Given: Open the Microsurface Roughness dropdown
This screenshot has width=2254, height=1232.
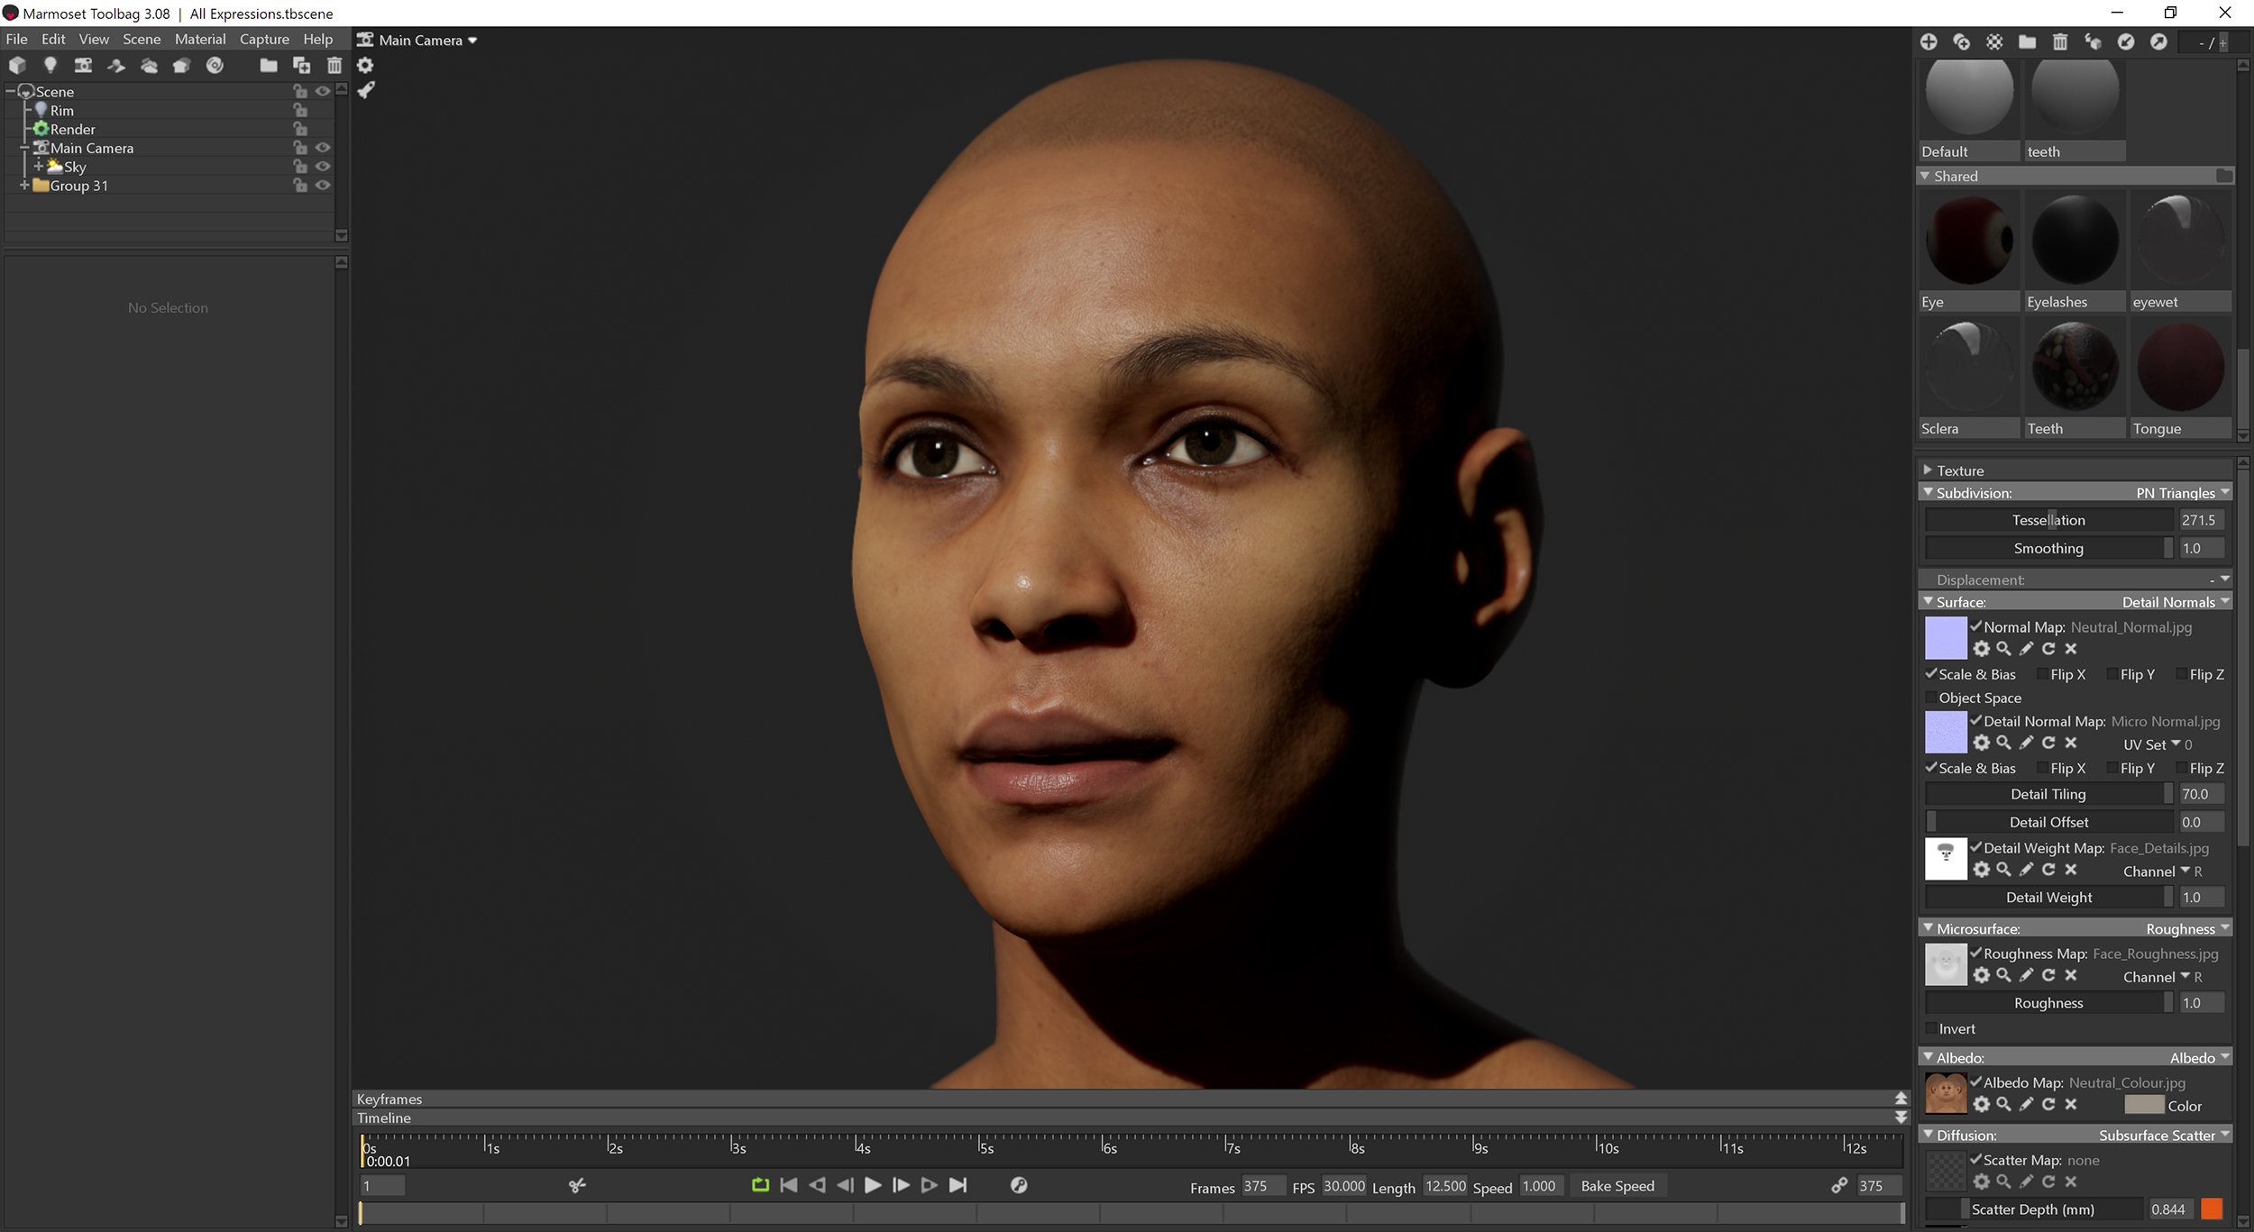Looking at the screenshot, I should tap(2187, 928).
